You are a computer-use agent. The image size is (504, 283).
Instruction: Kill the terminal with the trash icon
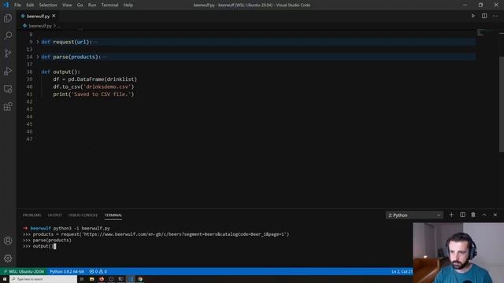coord(473,215)
